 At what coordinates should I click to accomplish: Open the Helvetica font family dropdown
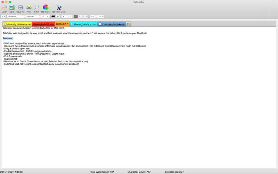16,16
